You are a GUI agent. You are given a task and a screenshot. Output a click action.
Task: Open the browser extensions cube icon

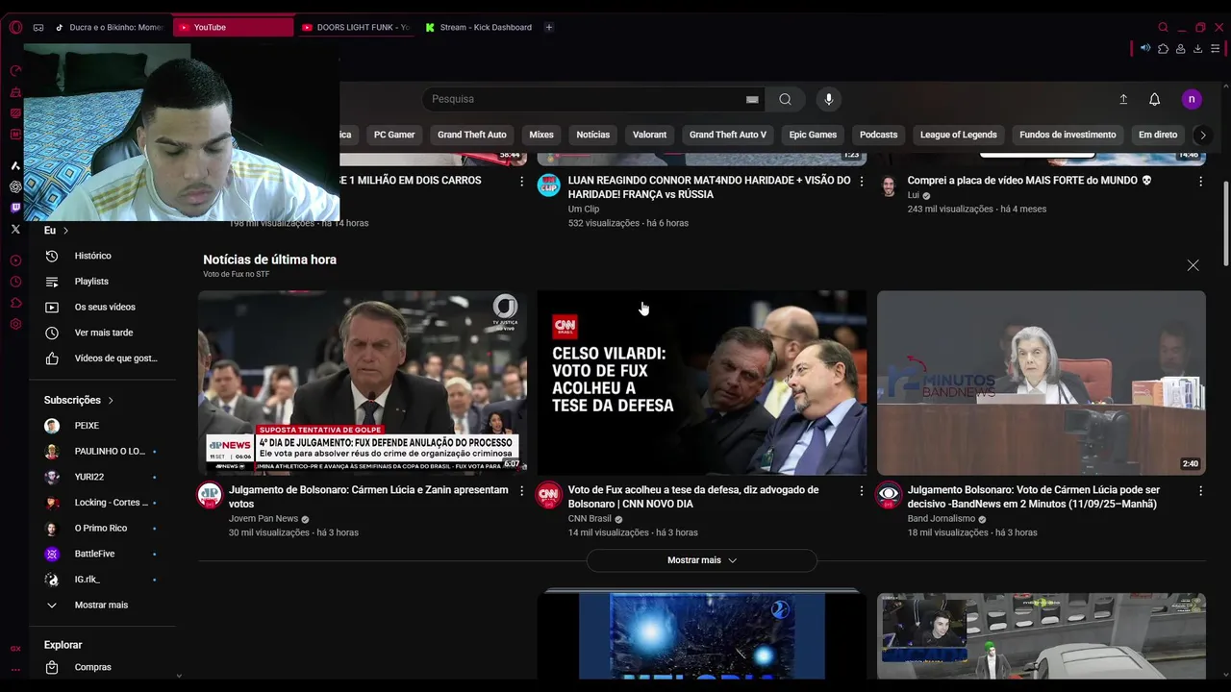click(1163, 48)
